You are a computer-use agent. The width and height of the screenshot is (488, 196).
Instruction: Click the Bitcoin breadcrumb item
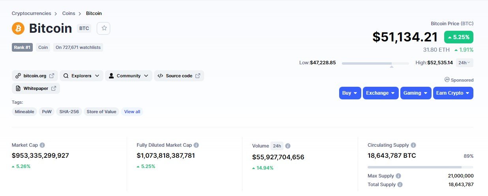click(x=94, y=13)
